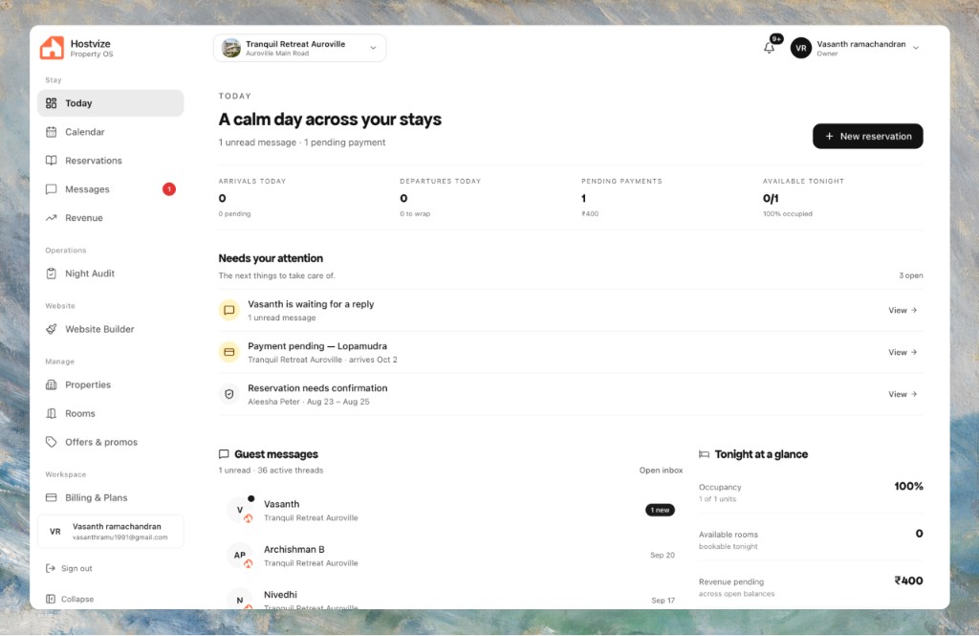The image size is (979, 636).
Task: Open the Archishman B message thread
Action: [x=451, y=556]
